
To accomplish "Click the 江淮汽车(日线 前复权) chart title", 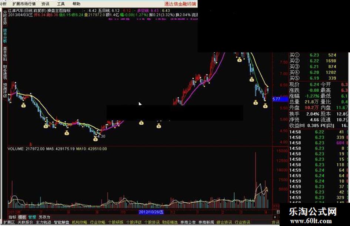I will pos(27,10).
